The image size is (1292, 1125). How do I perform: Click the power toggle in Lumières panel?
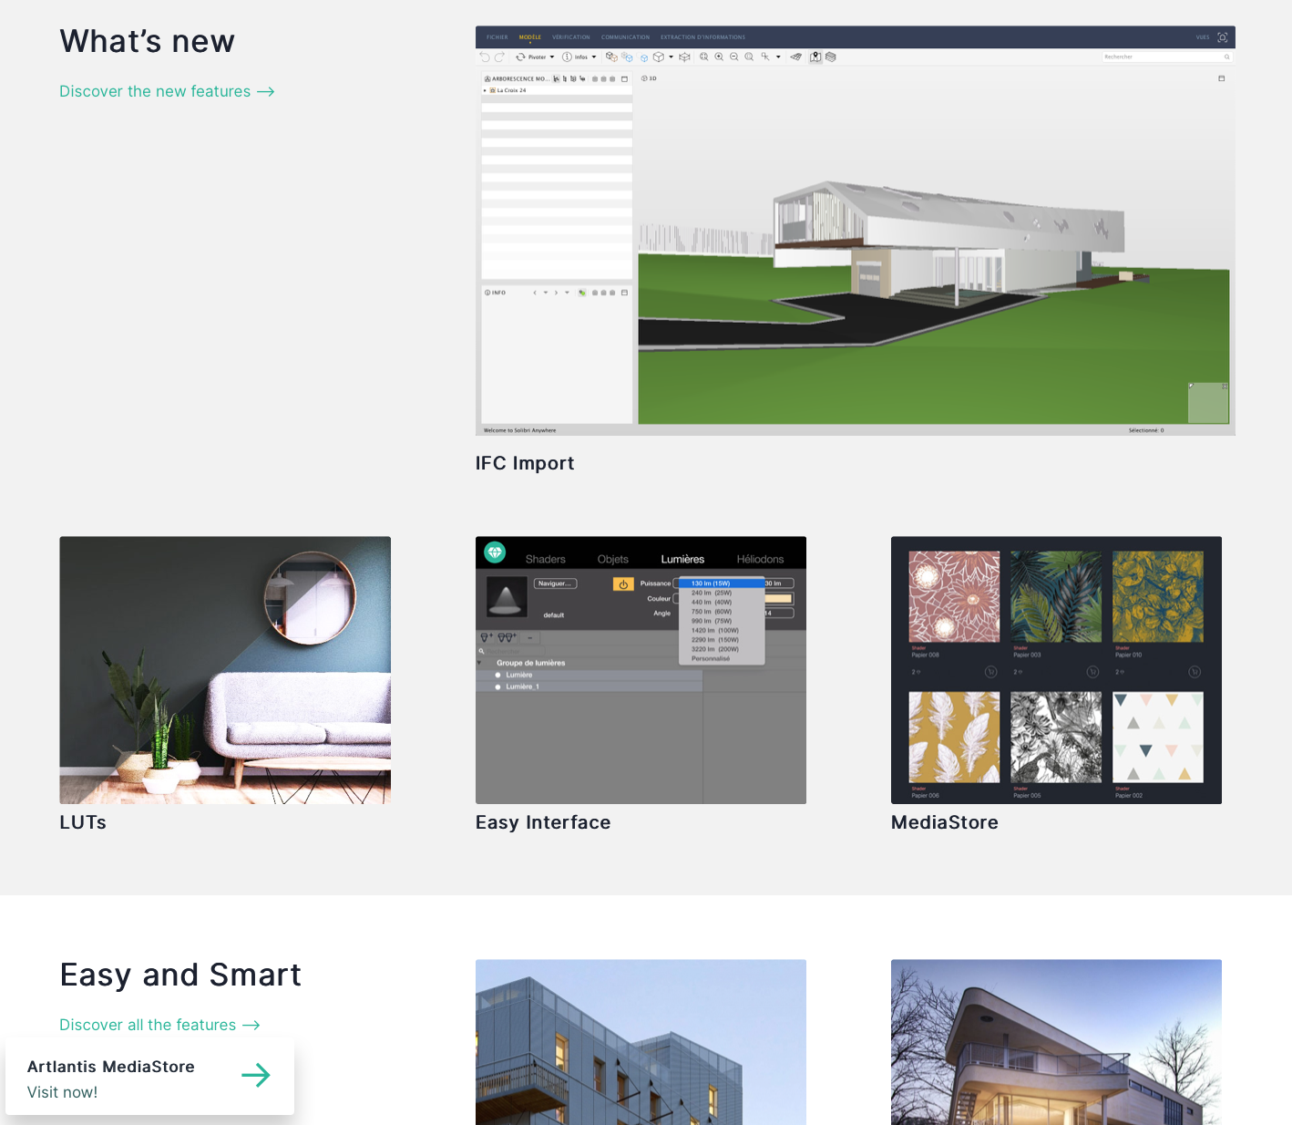coord(623,584)
